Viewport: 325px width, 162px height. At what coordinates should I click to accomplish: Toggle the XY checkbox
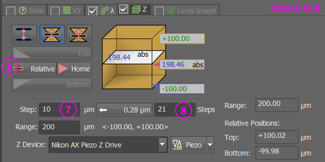(56, 11)
